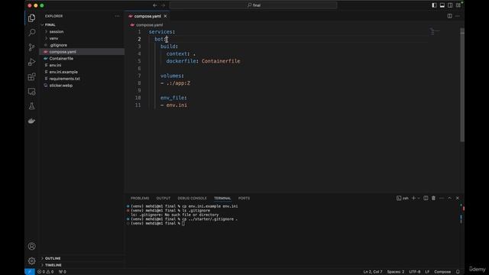The height and width of the screenshot is (275, 489).
Task: Toggle the bottom panel layout icon
Action: click(x=442, y=5)
